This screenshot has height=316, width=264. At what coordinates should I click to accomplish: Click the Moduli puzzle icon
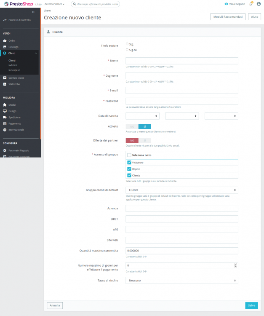pyautogui.click(x=5, y=105)
